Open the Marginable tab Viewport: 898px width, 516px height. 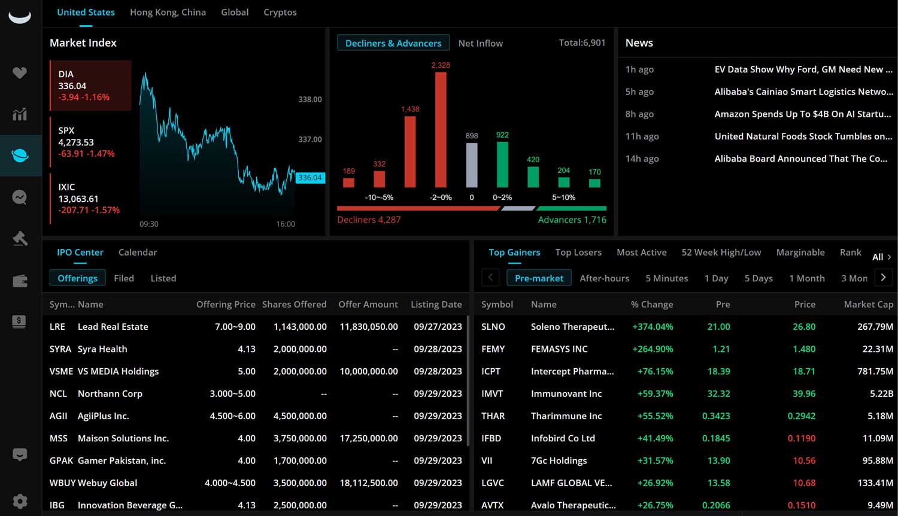800,252
